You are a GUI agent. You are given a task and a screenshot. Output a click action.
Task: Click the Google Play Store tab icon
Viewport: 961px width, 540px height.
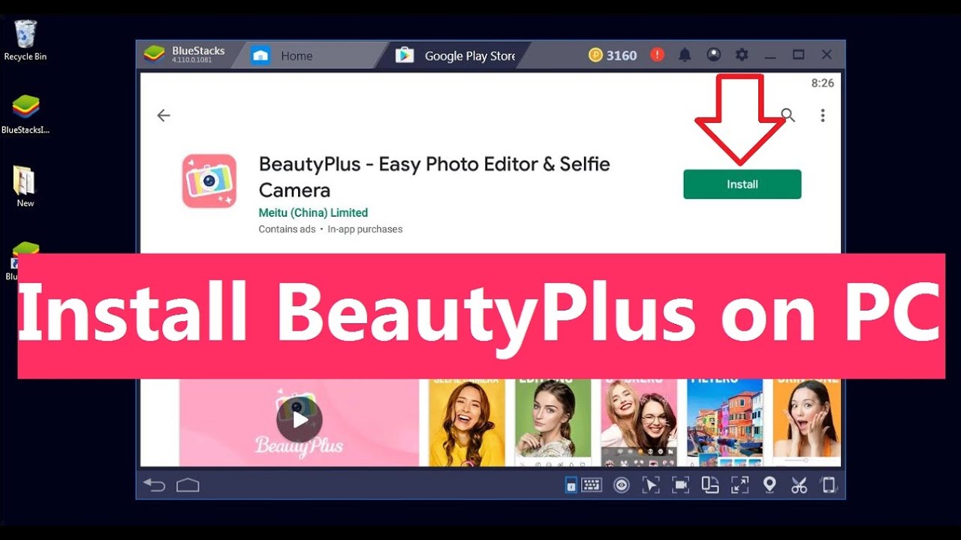pyautogui.click(x=405, y=55)
